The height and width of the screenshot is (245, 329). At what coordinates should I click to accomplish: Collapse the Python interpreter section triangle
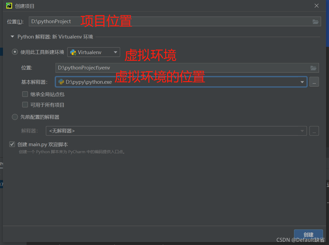[x=12, y=37]
